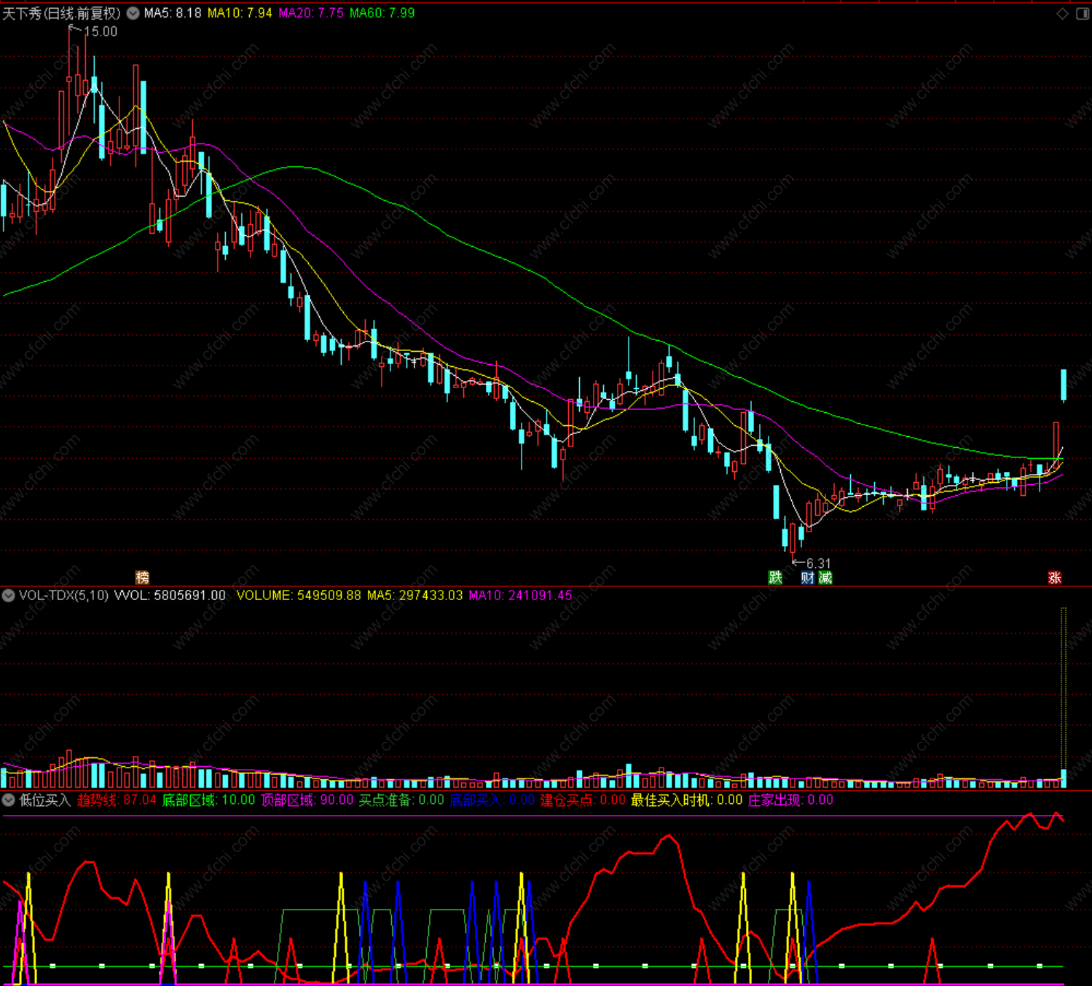Click the 6.31 low price label

[819, 564]
